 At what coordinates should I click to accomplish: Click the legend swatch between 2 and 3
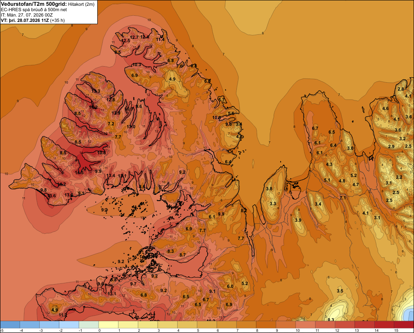tap(148, 325)
